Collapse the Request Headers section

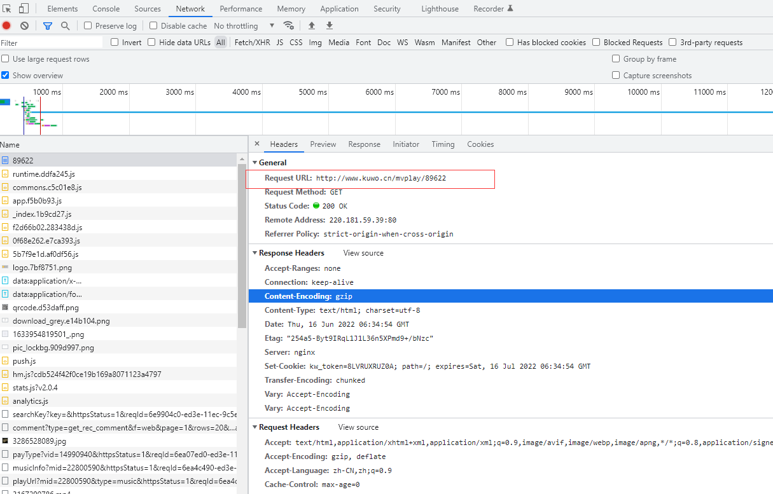point(255,427)
